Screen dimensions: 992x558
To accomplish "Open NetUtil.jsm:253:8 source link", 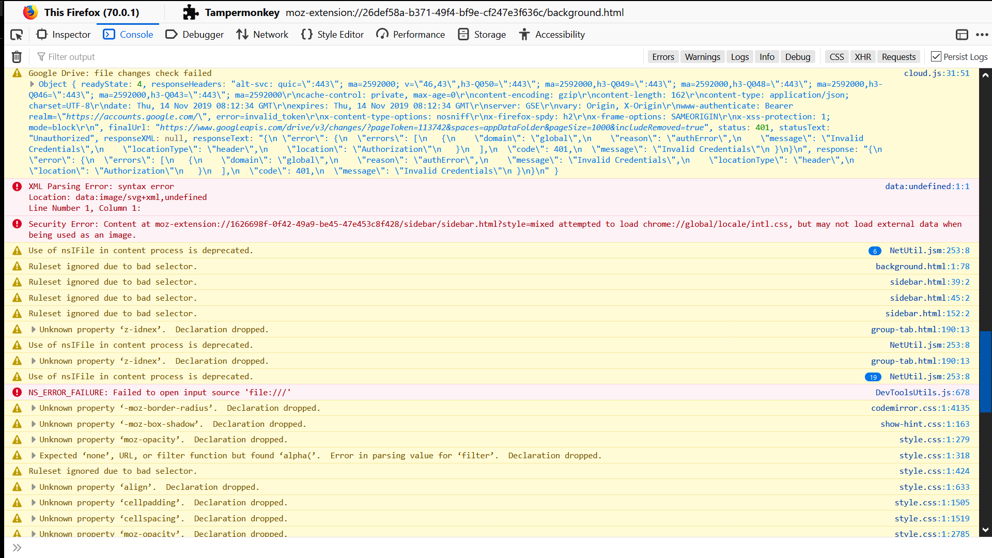I will pyautogui.click(x=929, y=251).
